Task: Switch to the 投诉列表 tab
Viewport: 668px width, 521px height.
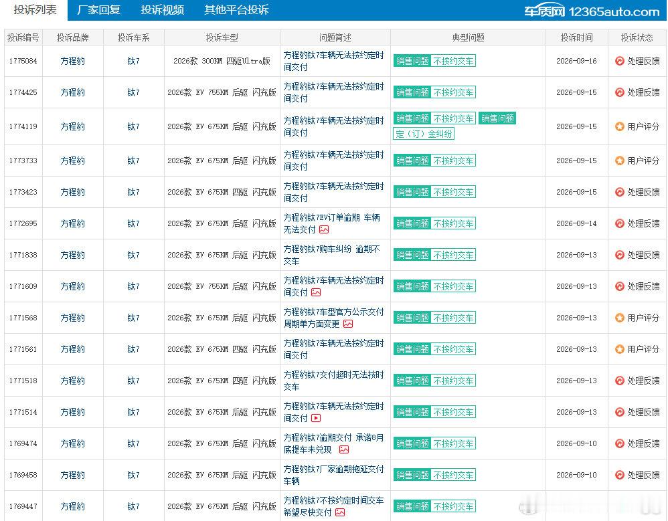Action: click(35, 10)
